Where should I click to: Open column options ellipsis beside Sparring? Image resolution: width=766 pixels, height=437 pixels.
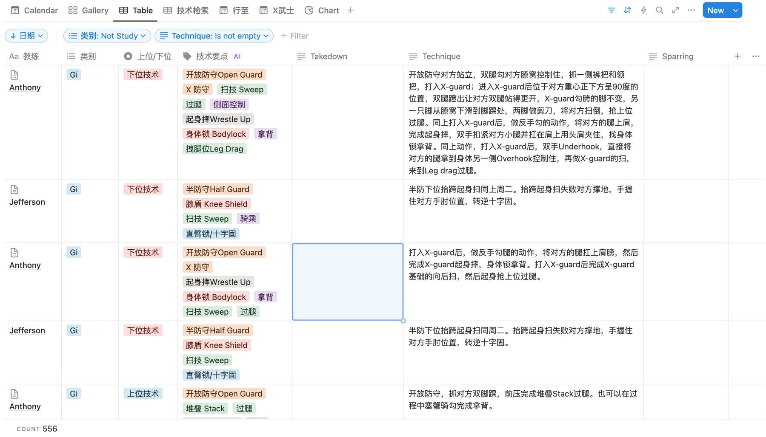point(756,56)
